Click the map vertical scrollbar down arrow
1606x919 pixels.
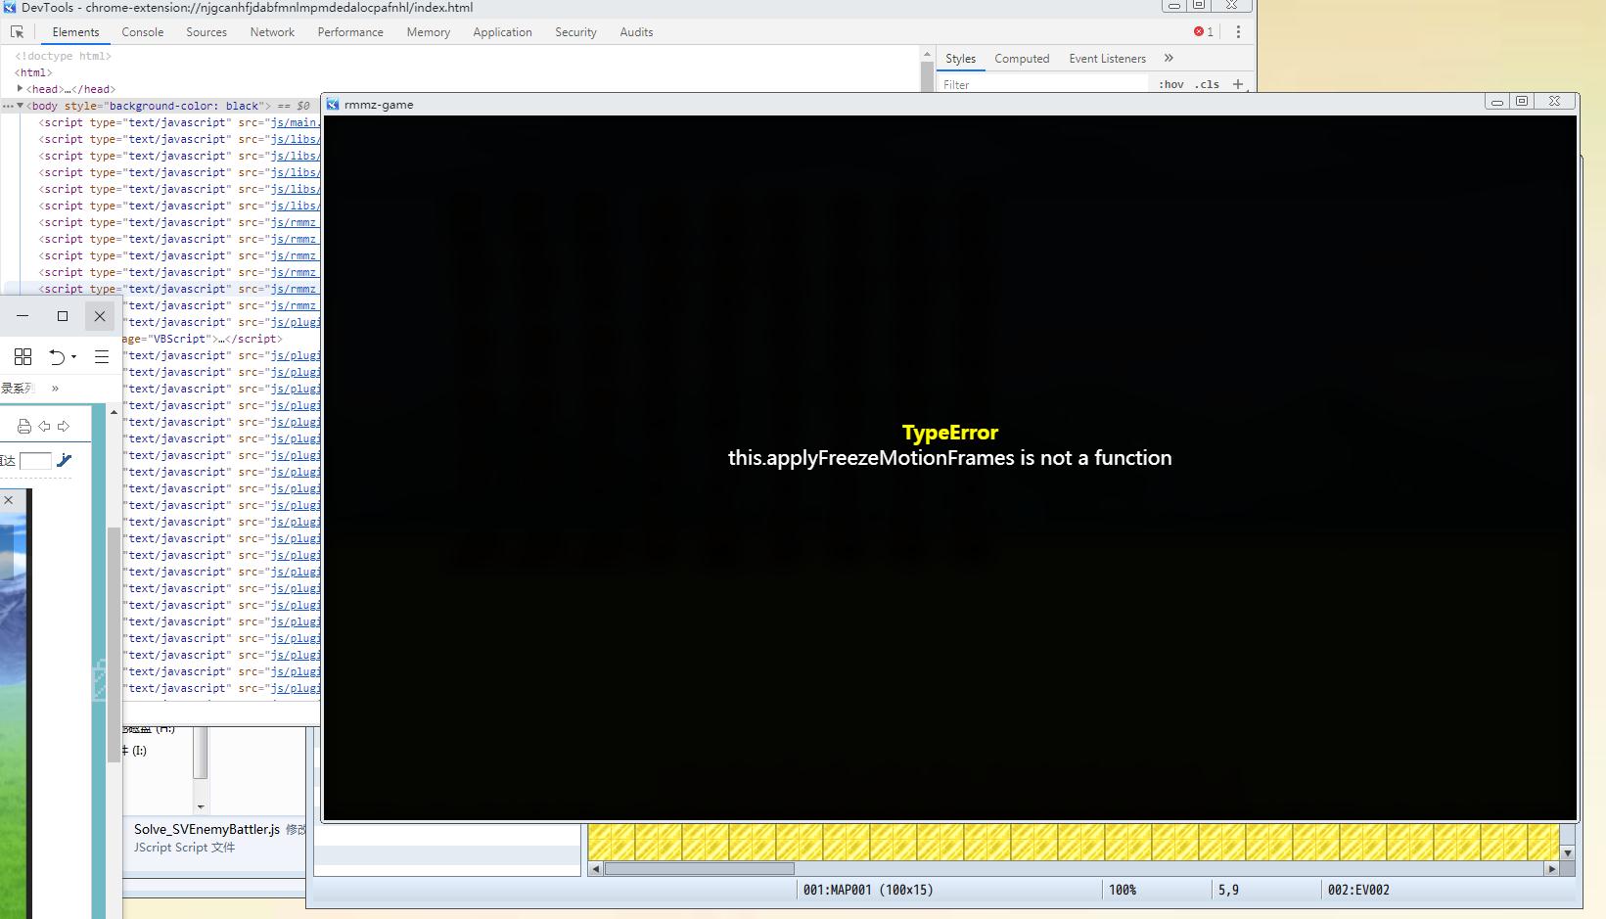click(x=1568, y=852)
